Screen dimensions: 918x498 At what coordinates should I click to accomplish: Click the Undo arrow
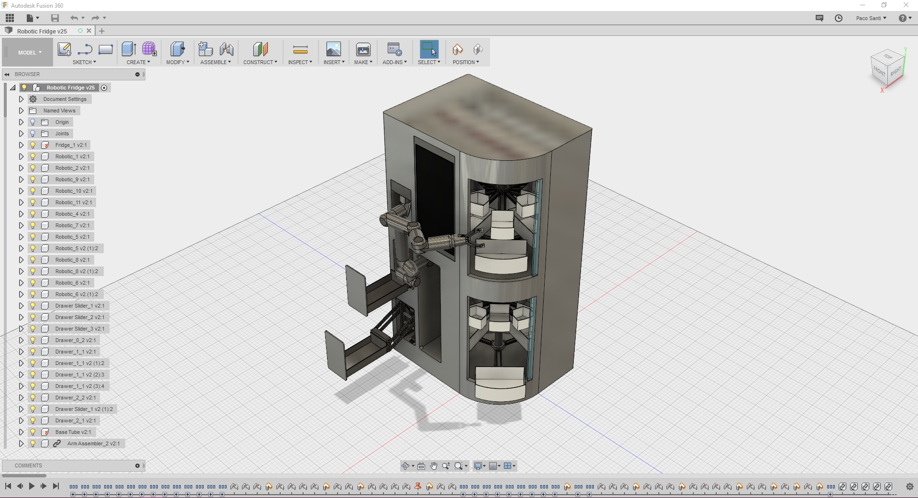(74, 18)
